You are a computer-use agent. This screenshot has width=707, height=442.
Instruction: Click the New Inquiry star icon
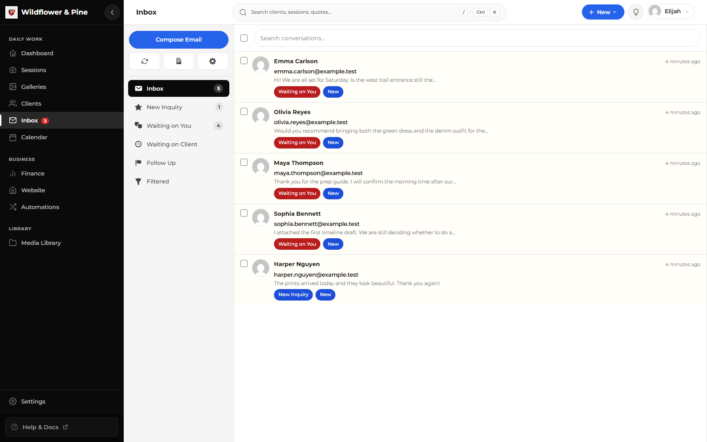click(138, 107)
